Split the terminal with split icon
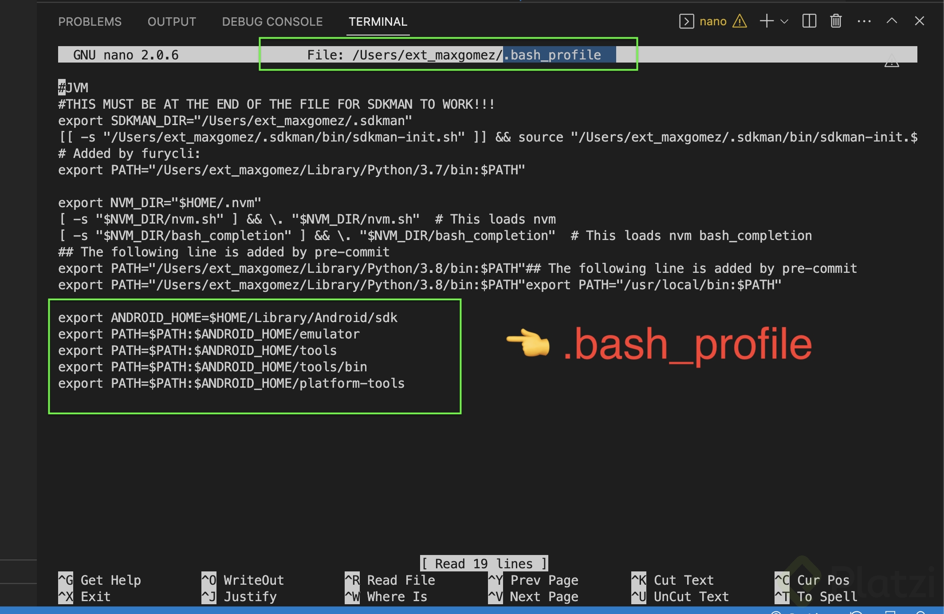 (x=809, y=21)
